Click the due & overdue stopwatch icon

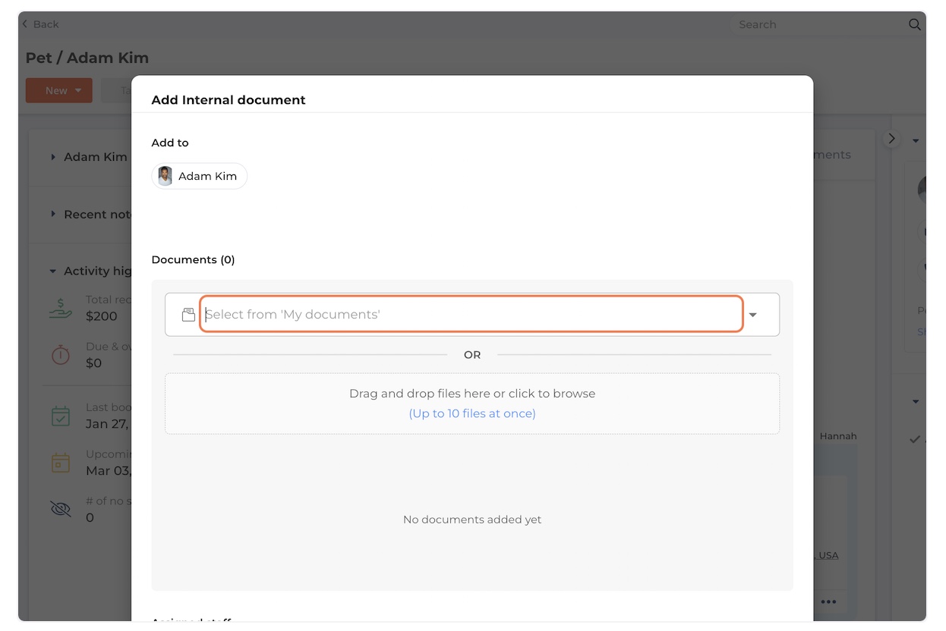coord(61,355)
